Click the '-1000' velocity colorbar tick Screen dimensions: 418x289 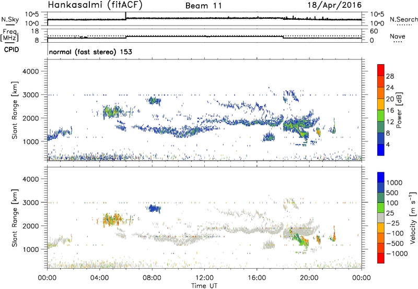click(x=397, y=254)
